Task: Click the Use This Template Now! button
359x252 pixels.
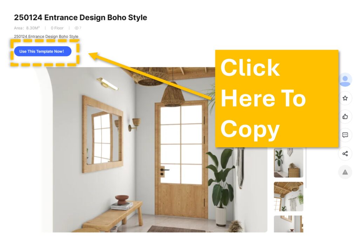Action: [x=42, y=51]
